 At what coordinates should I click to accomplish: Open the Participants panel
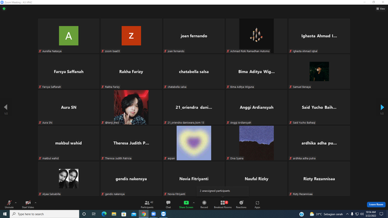[147, 204]
